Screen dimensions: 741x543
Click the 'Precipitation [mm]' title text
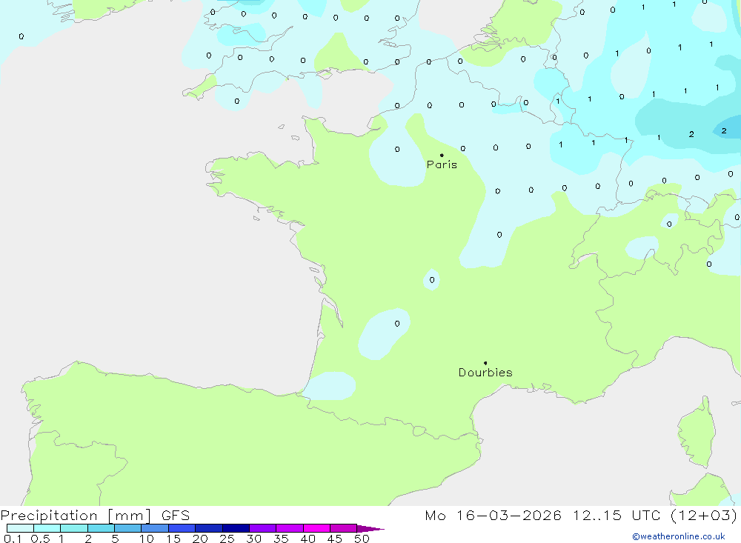click(76, 515)
